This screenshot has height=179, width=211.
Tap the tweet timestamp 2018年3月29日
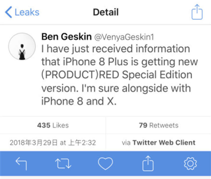coord(53,143)
